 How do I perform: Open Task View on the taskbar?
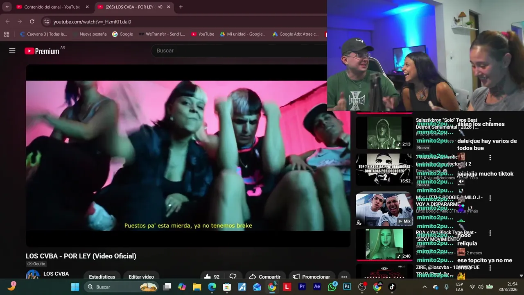167,287
